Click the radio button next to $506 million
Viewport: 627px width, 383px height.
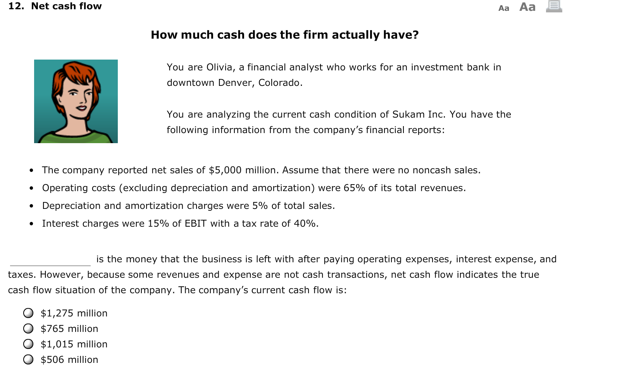29,359
